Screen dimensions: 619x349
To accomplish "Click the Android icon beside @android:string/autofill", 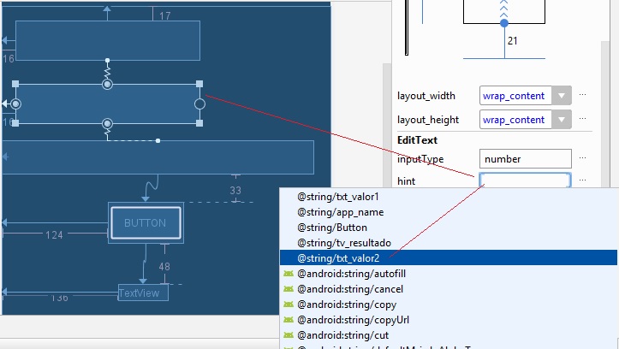I will point(289,273).
